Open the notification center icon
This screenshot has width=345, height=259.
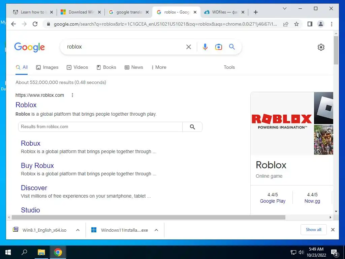(335, 252)
